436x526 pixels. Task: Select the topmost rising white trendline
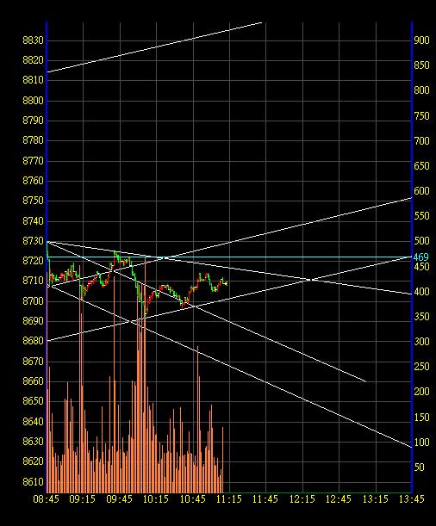(154, 47)
